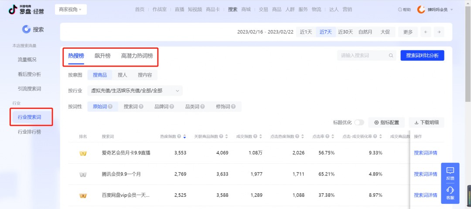Open the 更多 date options
Screen dimensions: 471x209
click(x=408, y=32)
